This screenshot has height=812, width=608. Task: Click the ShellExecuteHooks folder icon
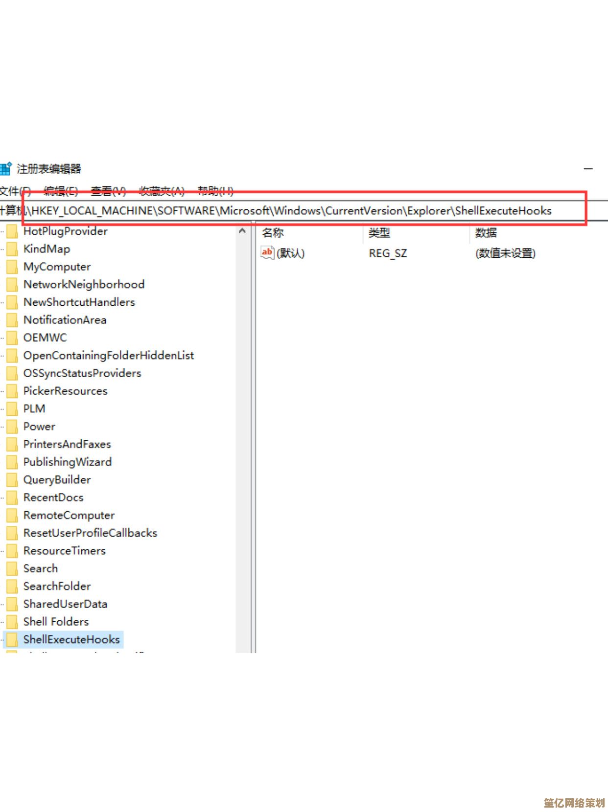12,639
